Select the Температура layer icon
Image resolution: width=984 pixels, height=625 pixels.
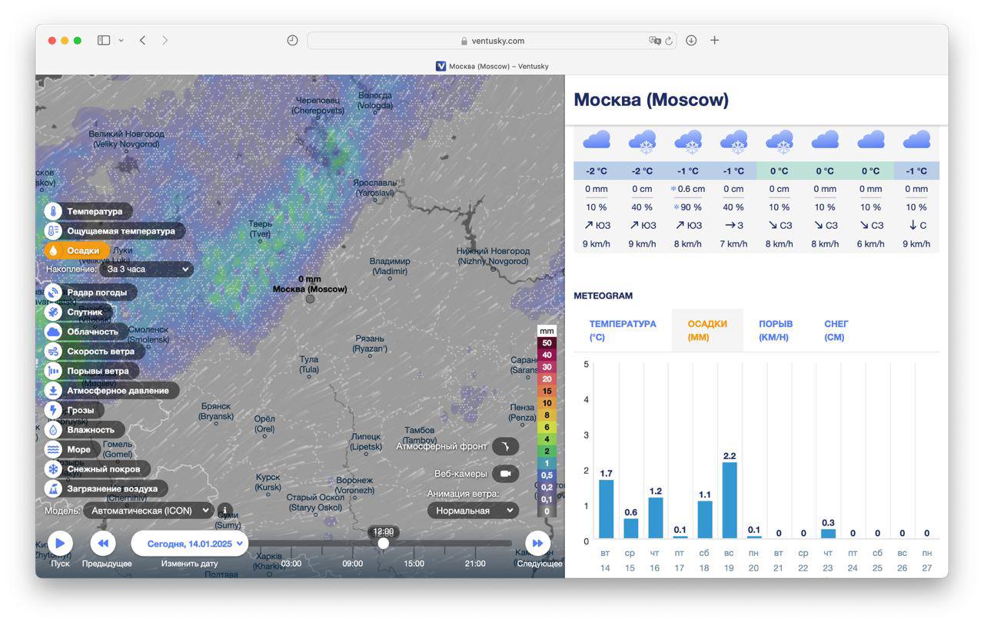click(52, 211)
